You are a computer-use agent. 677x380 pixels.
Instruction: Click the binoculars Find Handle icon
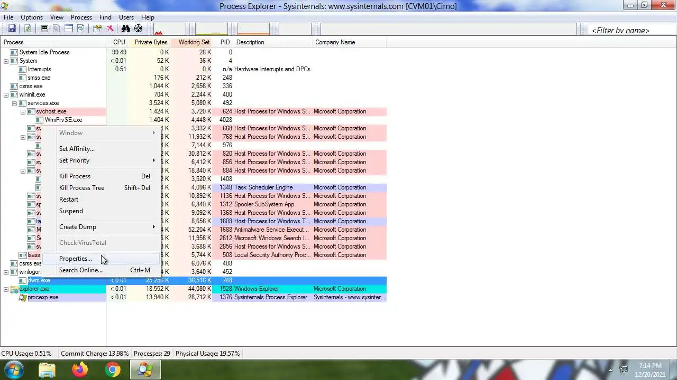[125, 28]
